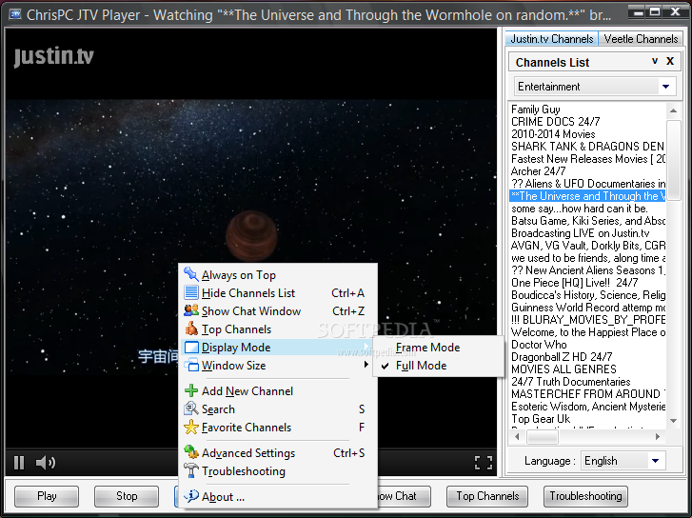Click the justin.tv logo in the player
The image size is (692, 518).
[x=54, y=56]
